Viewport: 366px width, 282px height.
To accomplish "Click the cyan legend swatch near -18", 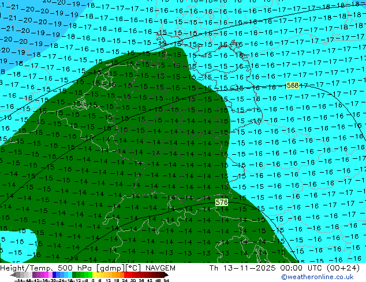I will 70,275.
